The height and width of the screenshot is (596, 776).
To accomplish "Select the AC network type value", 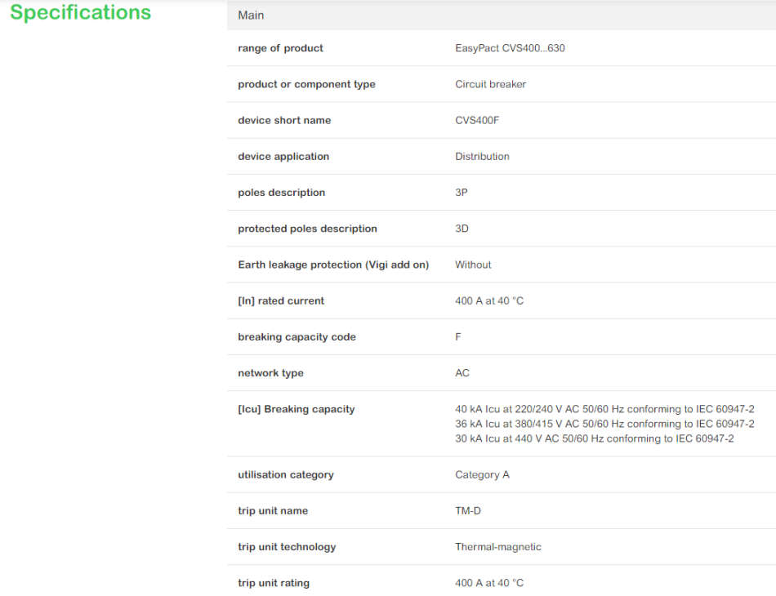I will (x=462, y=373).
